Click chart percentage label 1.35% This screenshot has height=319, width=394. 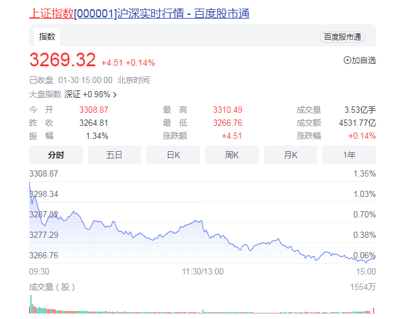pyautogui.click(x=365, y=173)
